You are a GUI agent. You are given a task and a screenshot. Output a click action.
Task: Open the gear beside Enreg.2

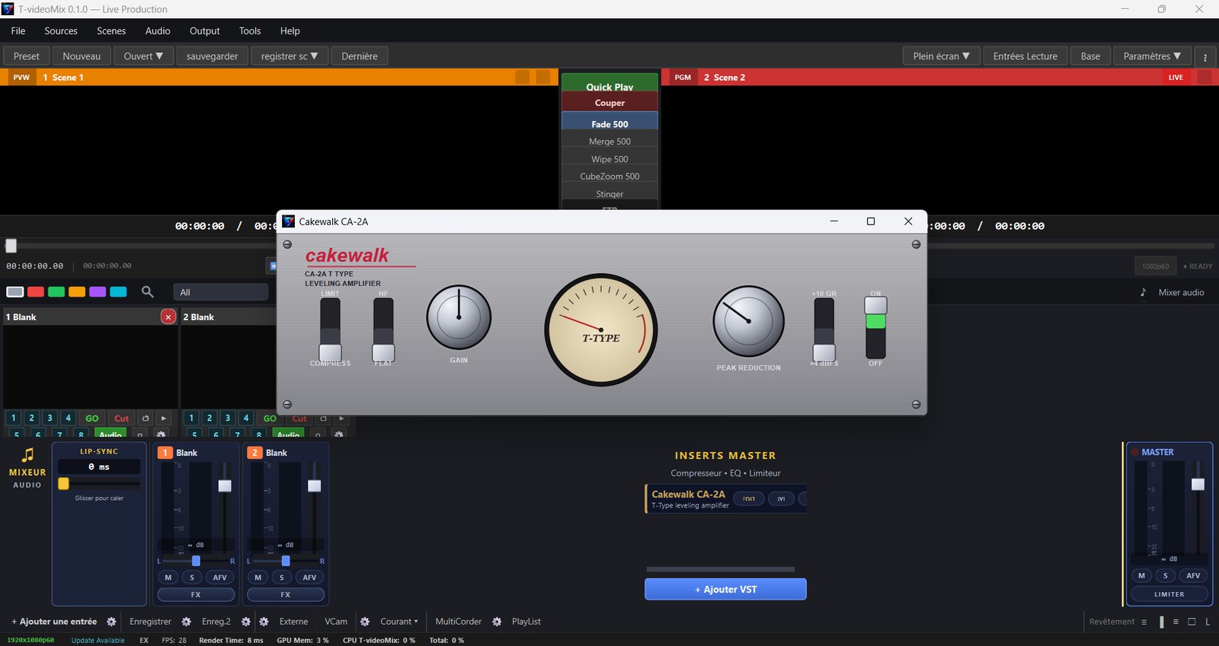[246, 622]
